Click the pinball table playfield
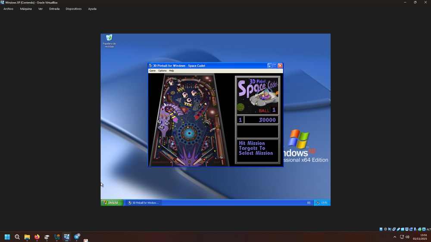Viewport: 431px width, 242px height. coord(189,120)
